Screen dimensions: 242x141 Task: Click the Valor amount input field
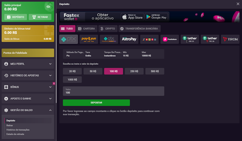pos(114,91)
